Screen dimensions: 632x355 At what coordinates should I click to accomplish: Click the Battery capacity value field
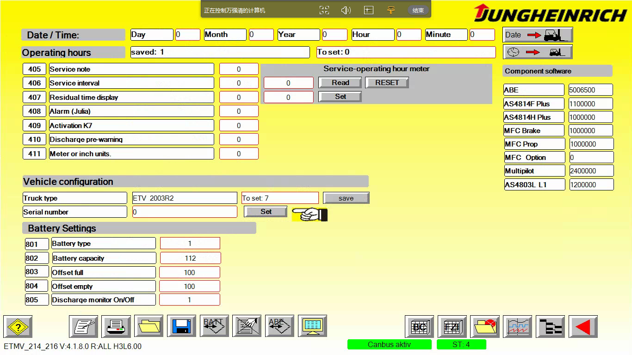click(x=190, y=258)
